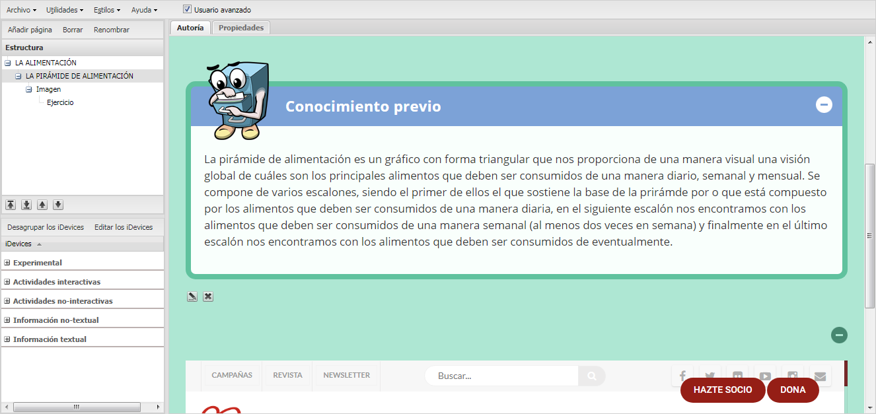Collapse the embedded website iDevice block
The width and height of the screenshot is (876, 414).
839,335
